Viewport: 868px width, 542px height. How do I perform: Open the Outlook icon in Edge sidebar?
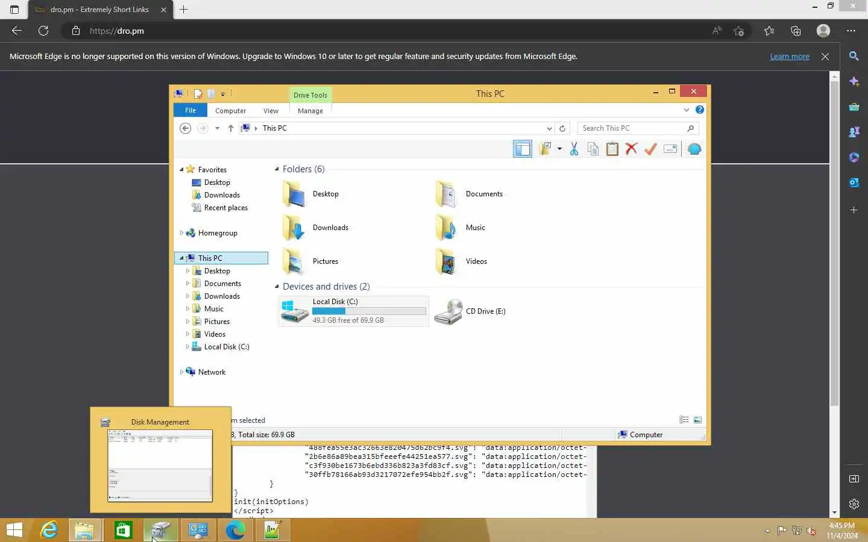click(854, 182)
